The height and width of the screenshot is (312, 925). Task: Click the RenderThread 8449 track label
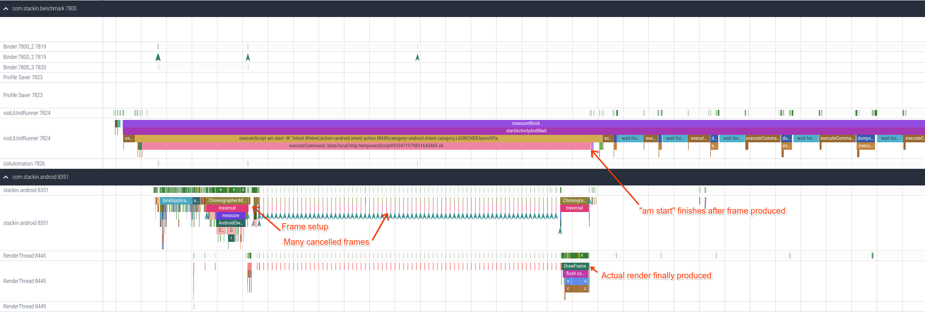coord(25,306)
